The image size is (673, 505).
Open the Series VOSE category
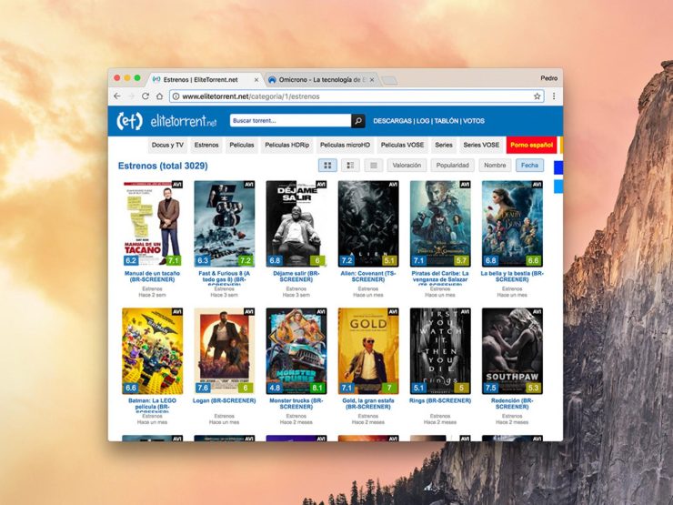coord(480,145)
